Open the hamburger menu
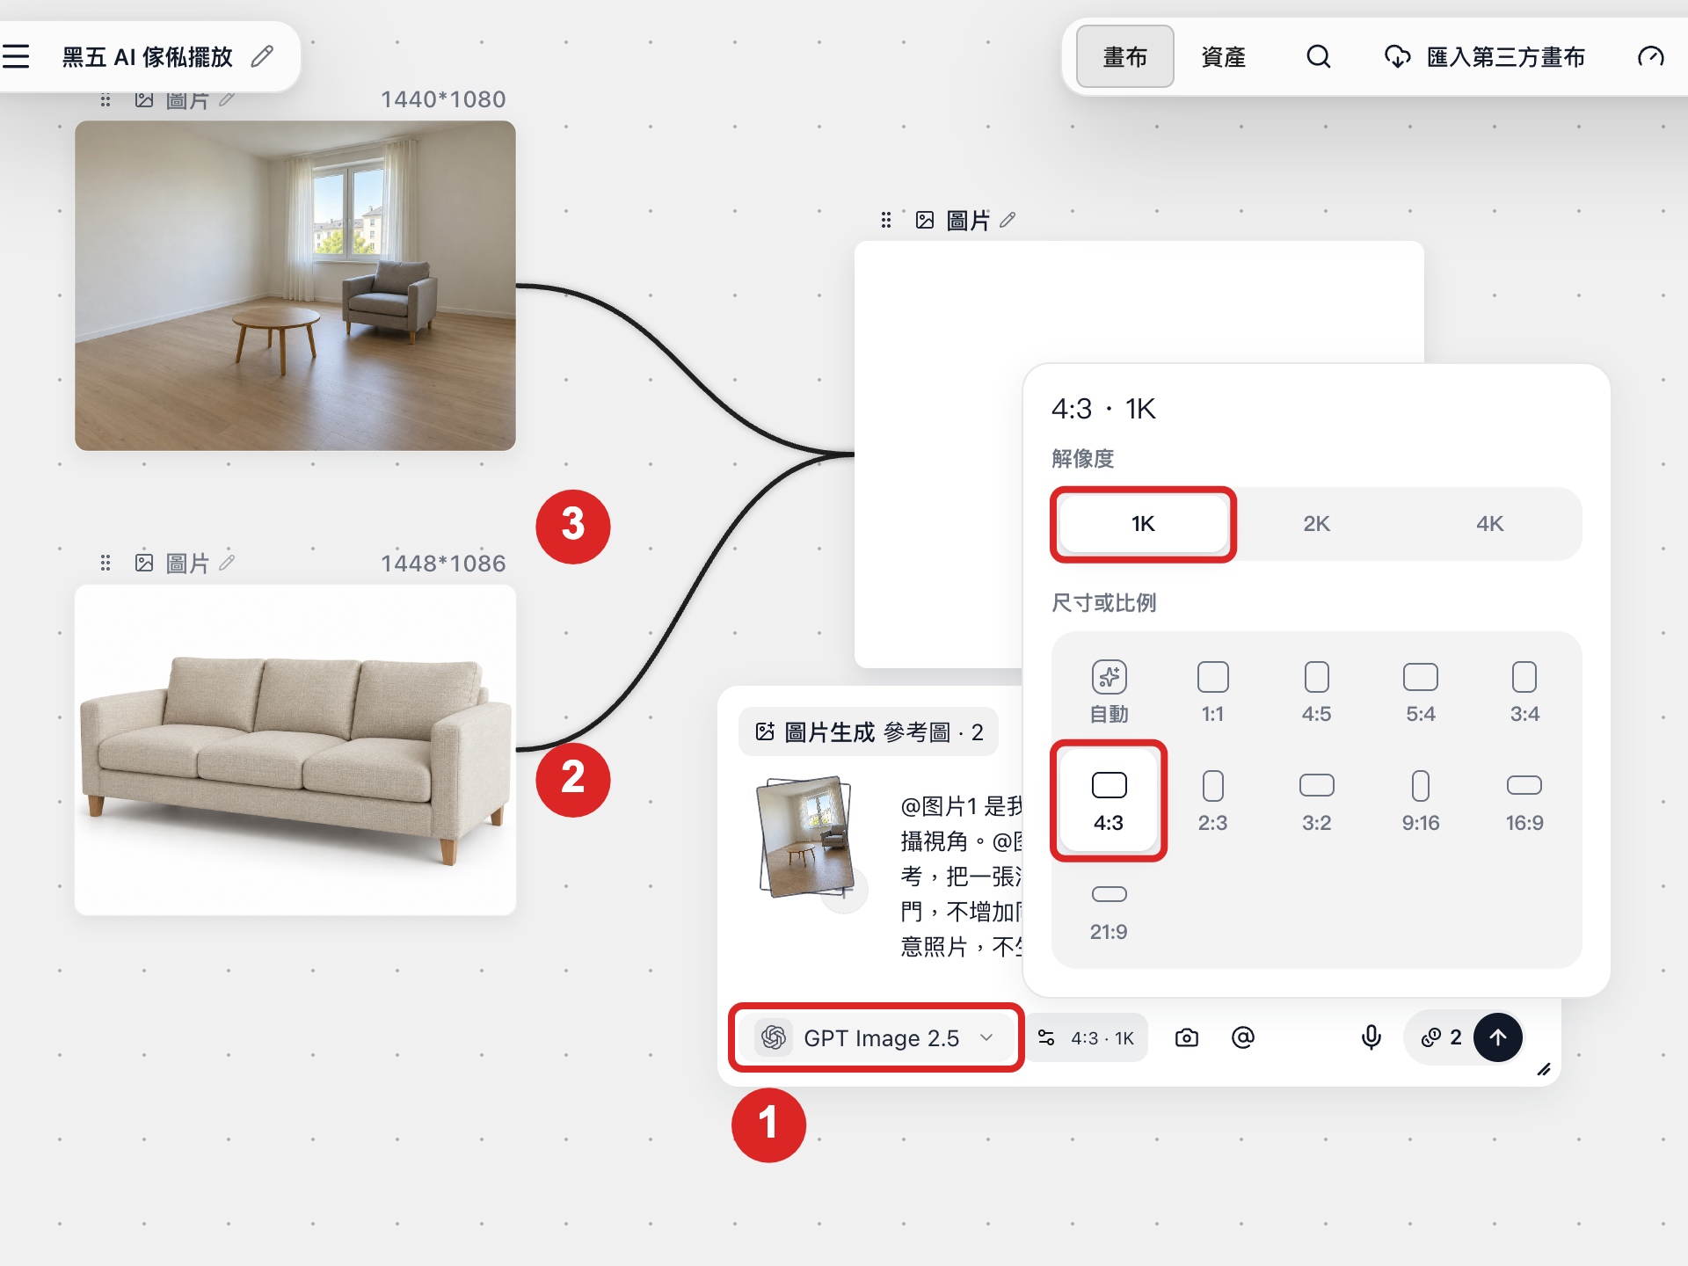This screenshot has width=1688, height=1266. coord(16,57)
